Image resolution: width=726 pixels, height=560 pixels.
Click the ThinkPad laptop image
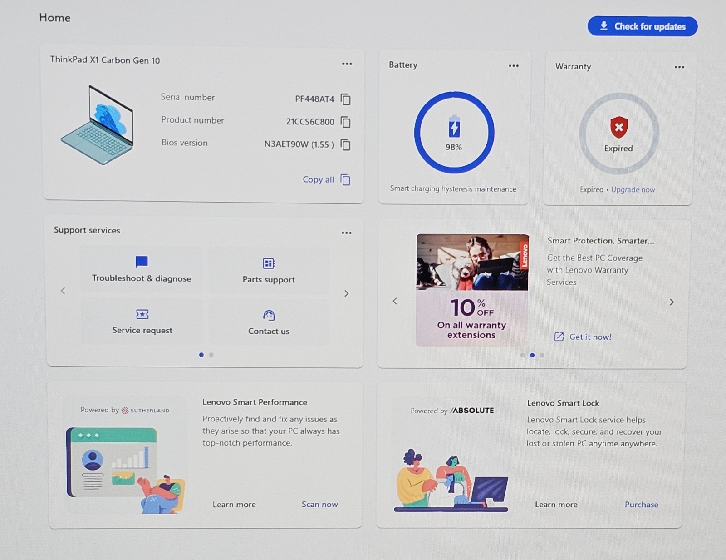coord(98,125)
